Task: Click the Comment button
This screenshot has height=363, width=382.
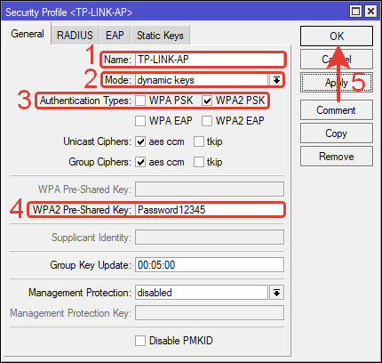Action: pos(337,110)
